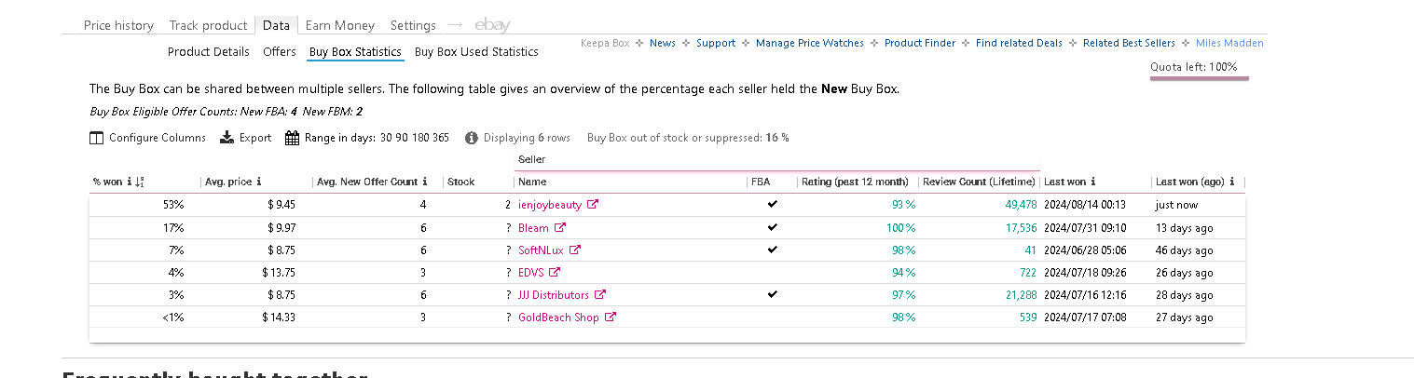Image resolution: width=1414 pixels, height=378 pixels.
Task: Sort by the % won column arrows
Action: point(140,182)
